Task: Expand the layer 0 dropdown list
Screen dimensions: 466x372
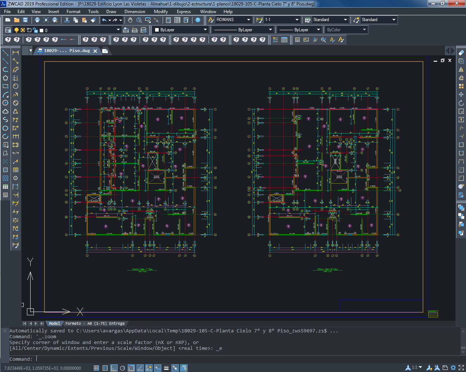Action: [x=118, y=30]
